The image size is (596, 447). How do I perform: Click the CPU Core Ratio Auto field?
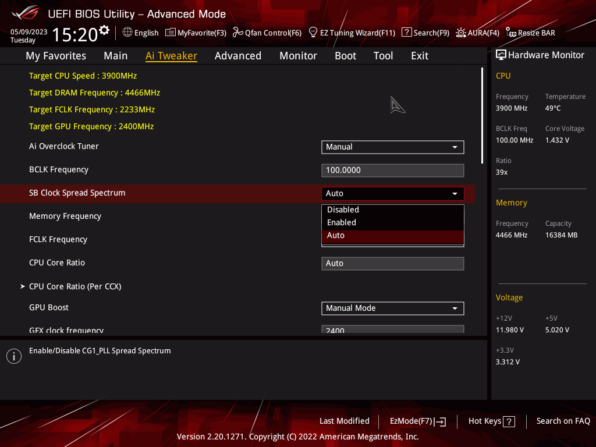pos(393,264)
